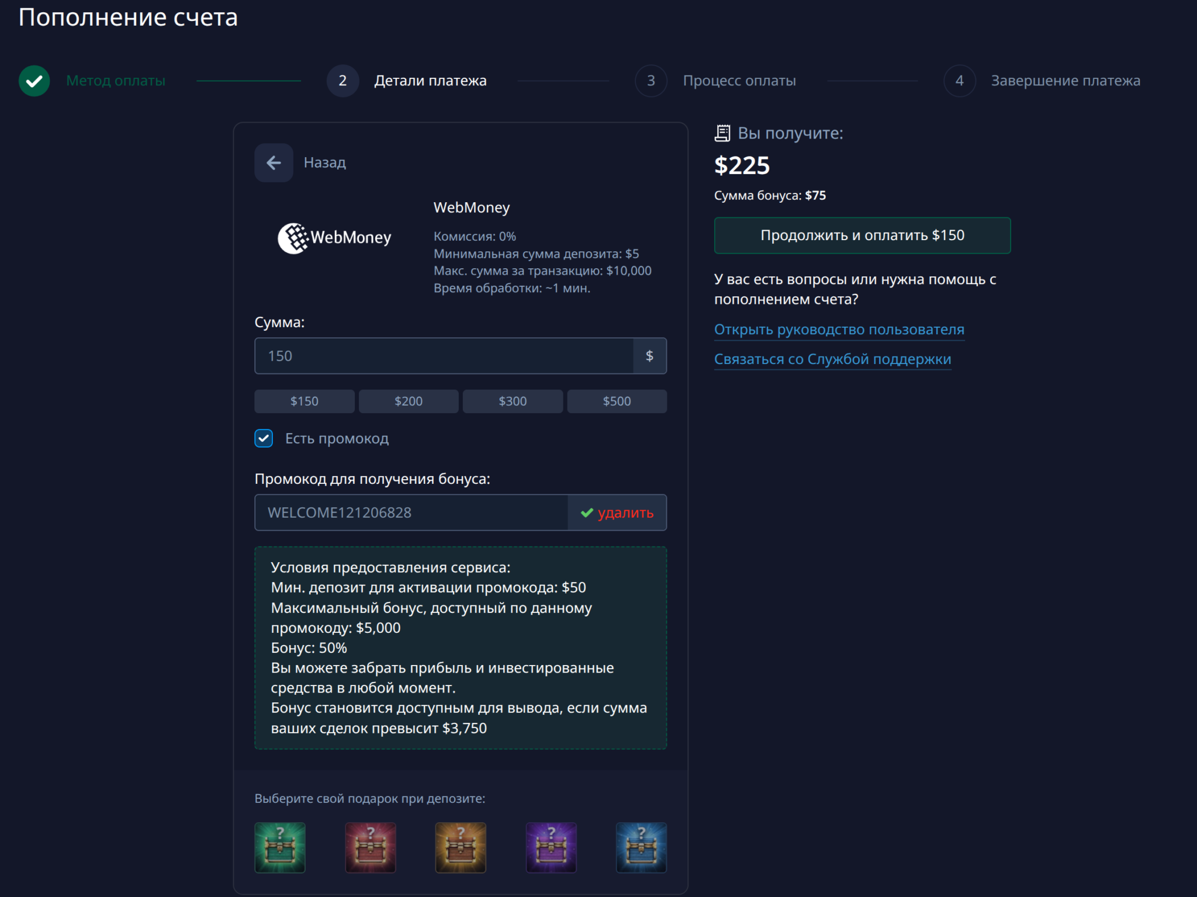Screen dimensions: 1197x897
Task: Select step 2 Детали платежа
Action: point(430,81)
